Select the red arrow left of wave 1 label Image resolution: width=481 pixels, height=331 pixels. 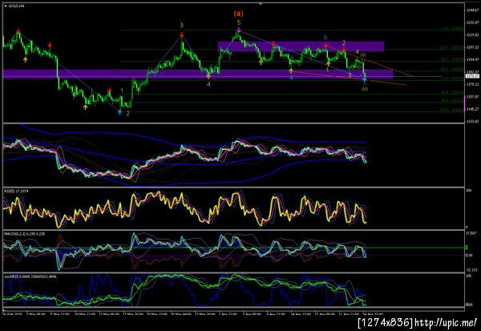(x=110, y=90)
